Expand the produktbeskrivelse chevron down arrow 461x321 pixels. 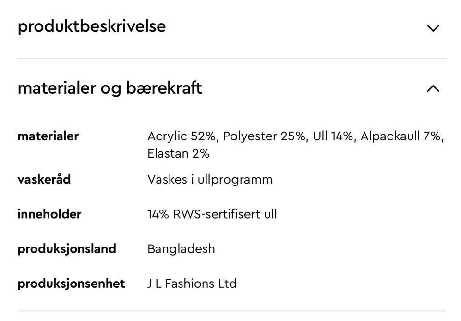[x=433, y=28]
